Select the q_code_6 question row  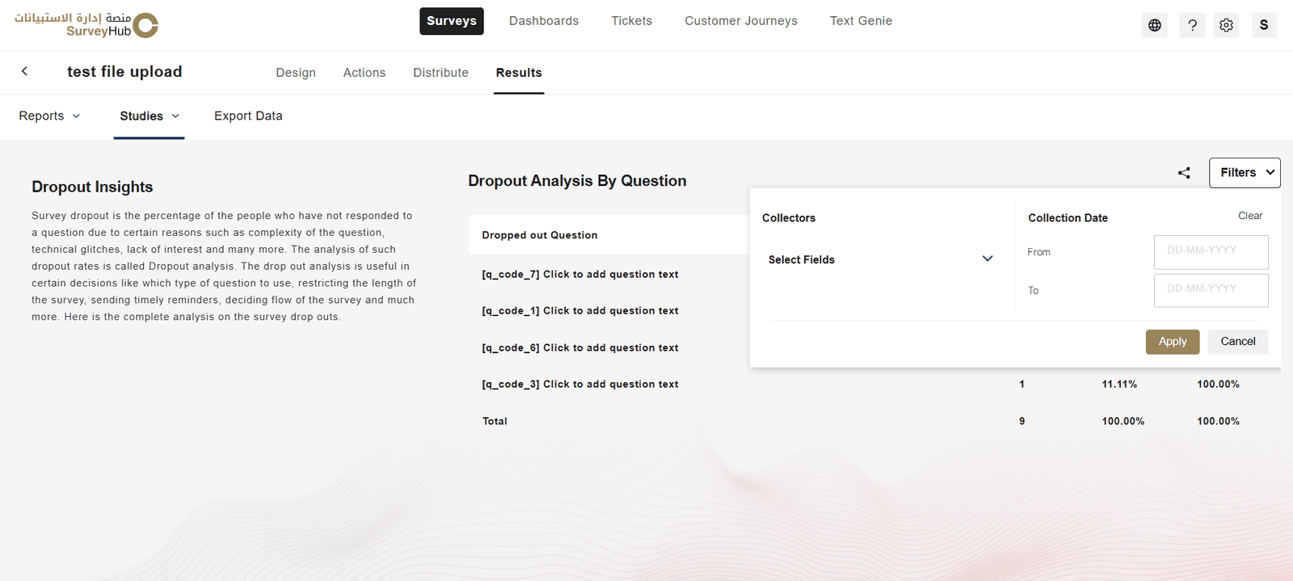pos(580,347)
